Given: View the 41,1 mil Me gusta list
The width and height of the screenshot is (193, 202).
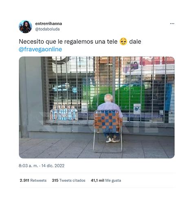Looking at the screenshot, I should (x=106, y=181).
